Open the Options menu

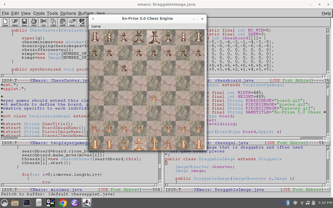pos(68,13)
